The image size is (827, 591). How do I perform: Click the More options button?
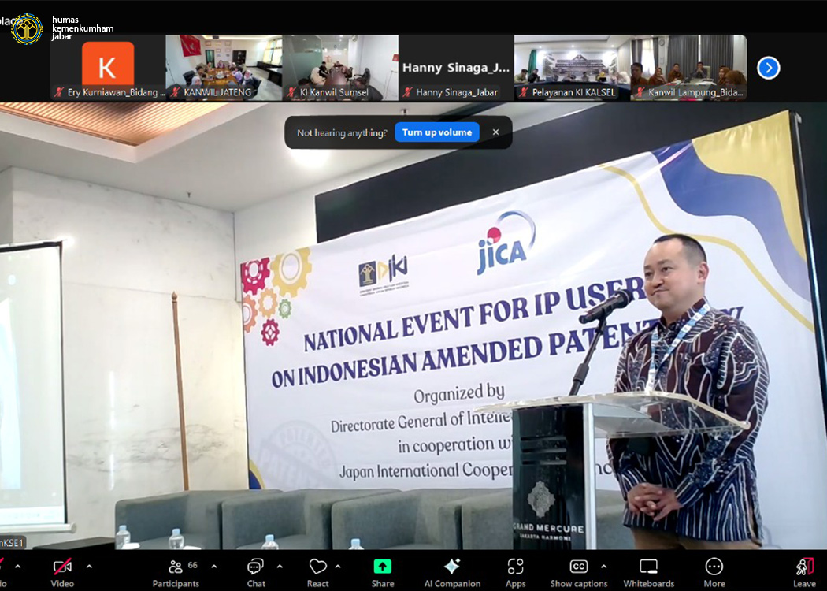coord(714,571)
